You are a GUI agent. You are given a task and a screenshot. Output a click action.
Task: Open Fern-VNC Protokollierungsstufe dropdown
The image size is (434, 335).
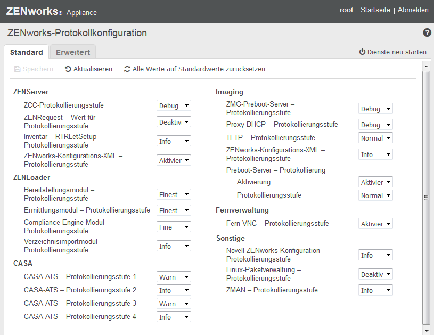[375, 224]
